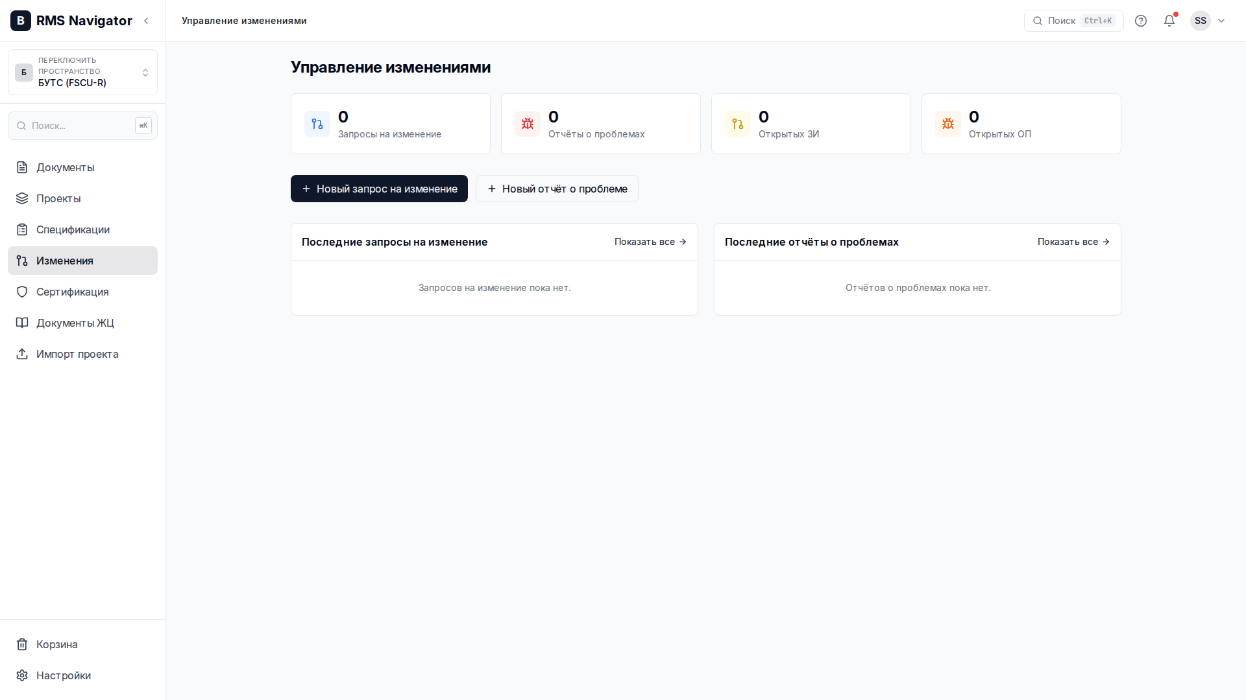Screen dimensions: 1246x700
Task: Click the Проекты layers icon
Action: pos(22,198)
